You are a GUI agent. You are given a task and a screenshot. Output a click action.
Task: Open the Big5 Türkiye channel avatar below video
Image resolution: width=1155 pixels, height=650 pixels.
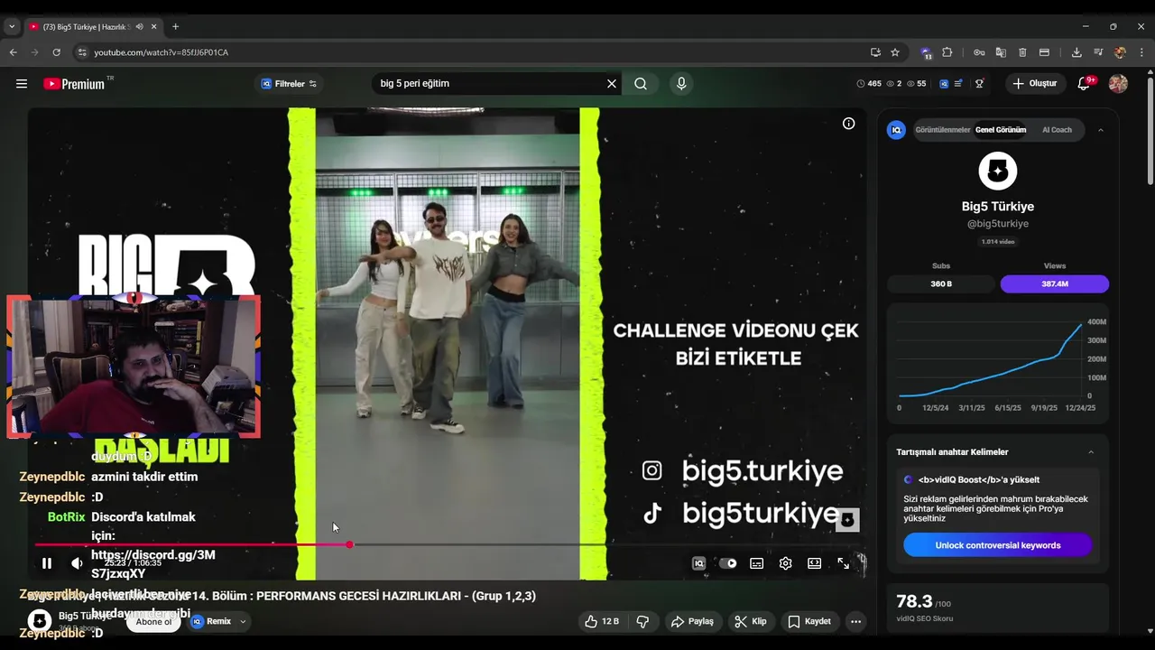tap(39, 621)
